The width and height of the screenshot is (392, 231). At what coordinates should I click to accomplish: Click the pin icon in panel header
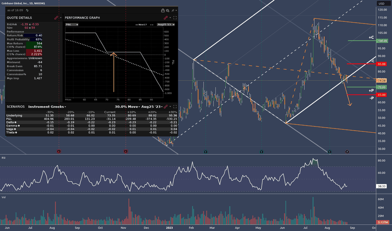(x=173, y=10)
